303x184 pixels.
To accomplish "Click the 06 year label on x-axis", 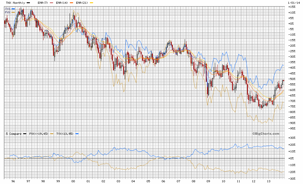I will [x=163, y=181].
